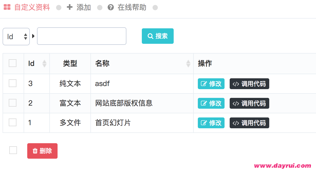
Task: Click the 类型 column header
Action: [x=70, y=63]
